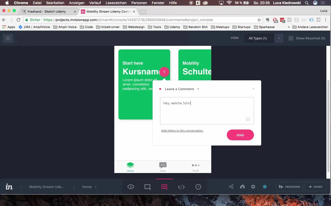Click the Wi-Fi icon in menu bar
Image resolution: width=331 pixels, height=206 pixels.
pyautogui.click(x=229, y=3)
